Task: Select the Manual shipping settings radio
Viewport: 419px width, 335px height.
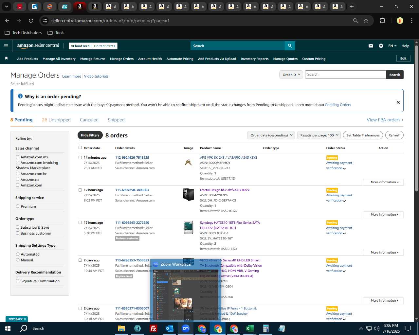Action: 18,260
